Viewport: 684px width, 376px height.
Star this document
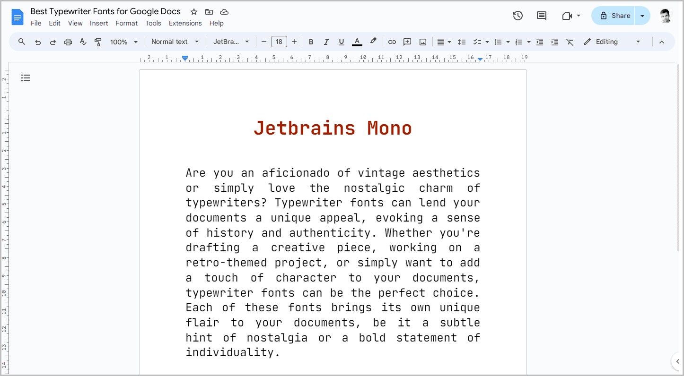194,12
